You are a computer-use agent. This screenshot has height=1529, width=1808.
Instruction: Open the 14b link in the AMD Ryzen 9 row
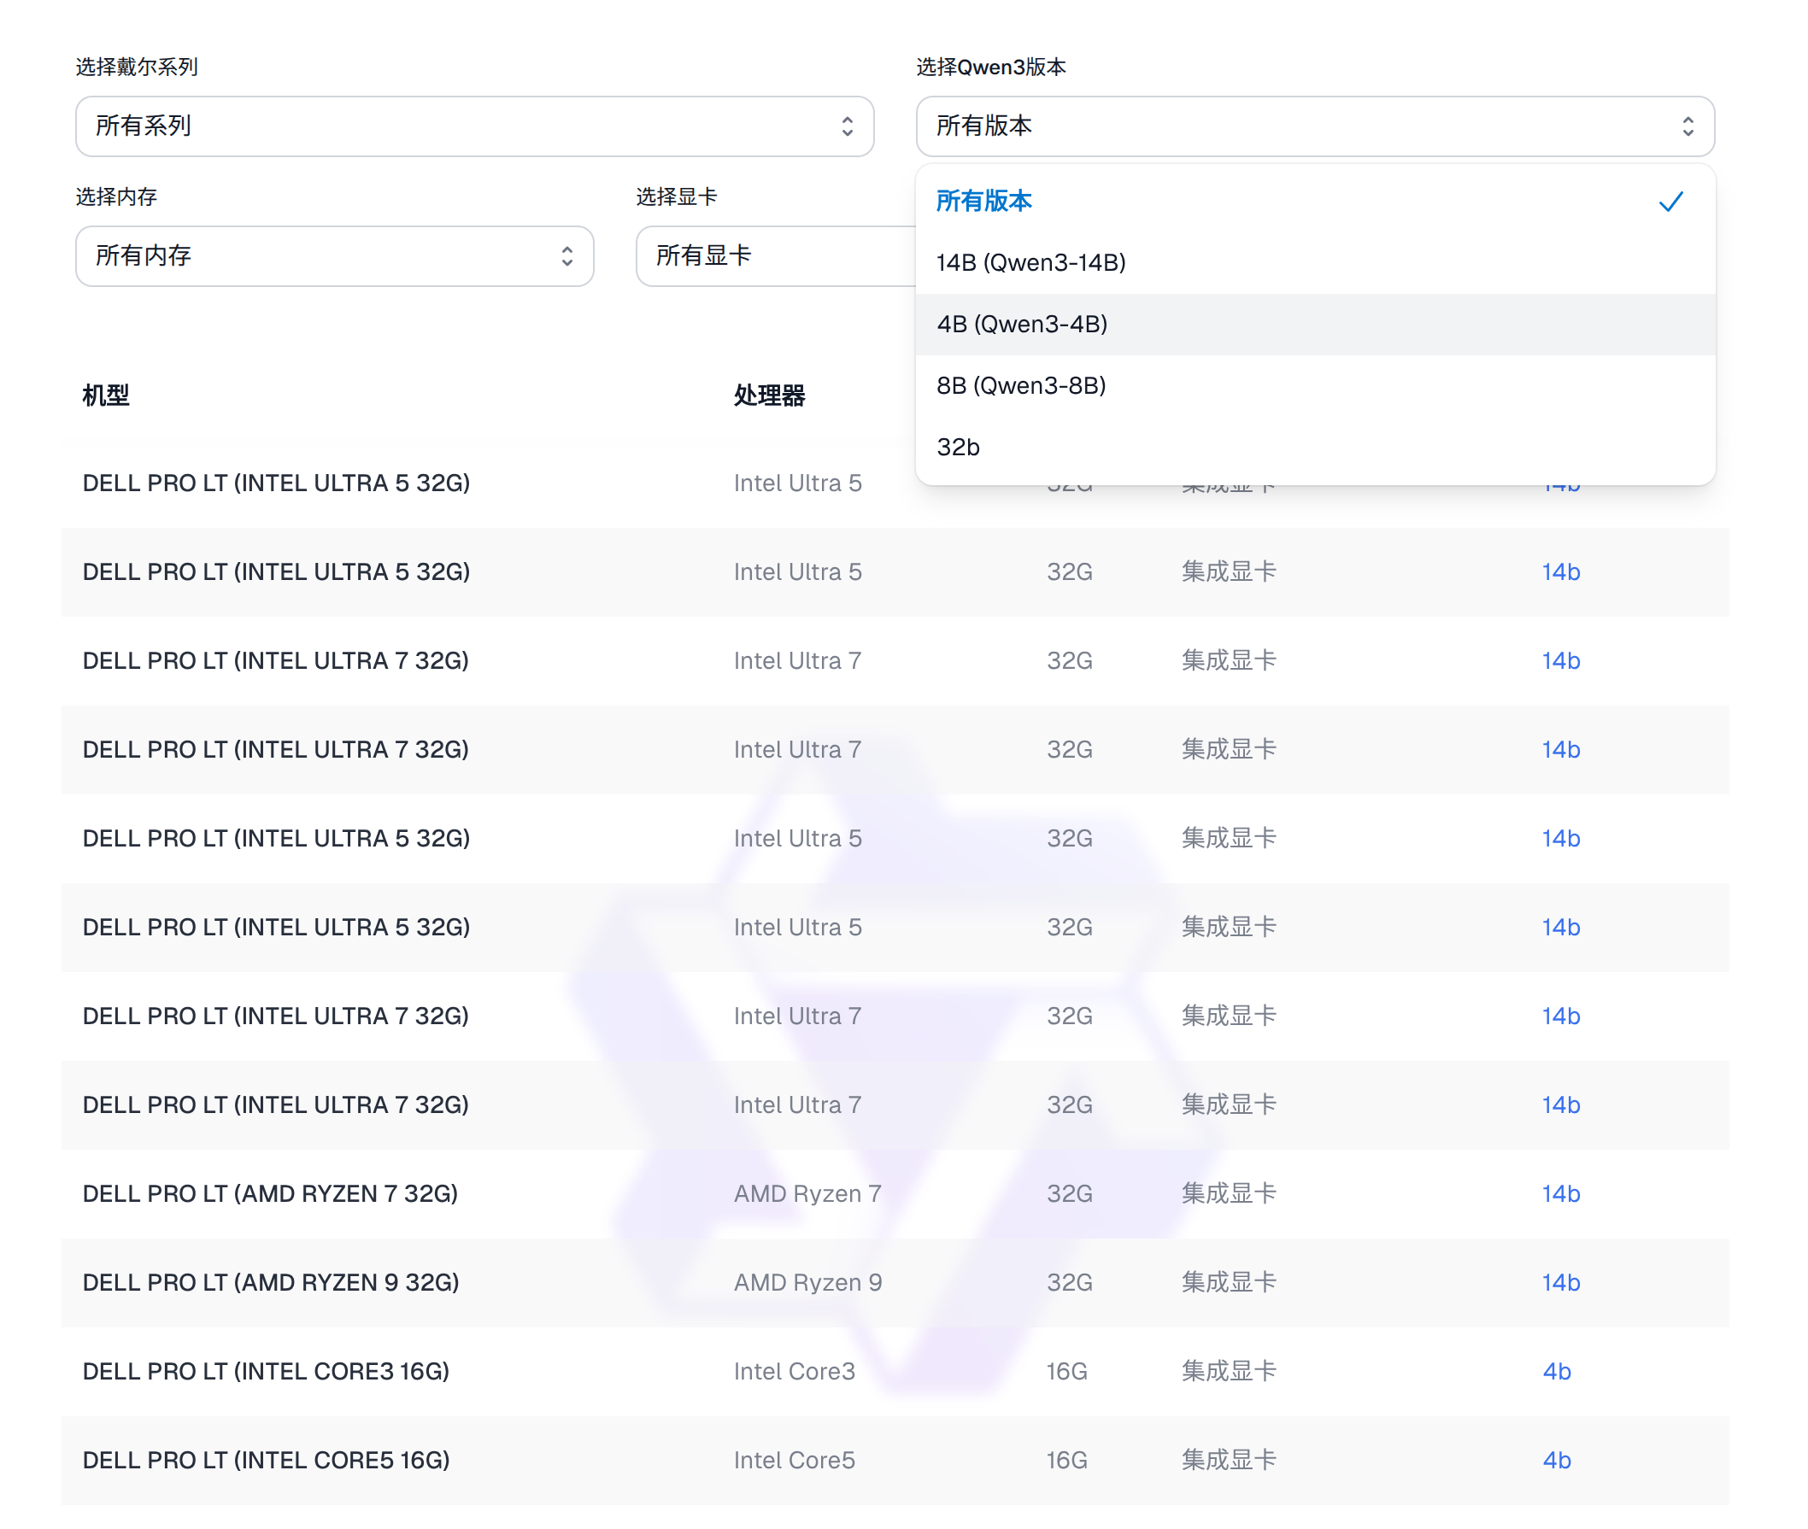pyautogui.click(x=1560, y=1283)
